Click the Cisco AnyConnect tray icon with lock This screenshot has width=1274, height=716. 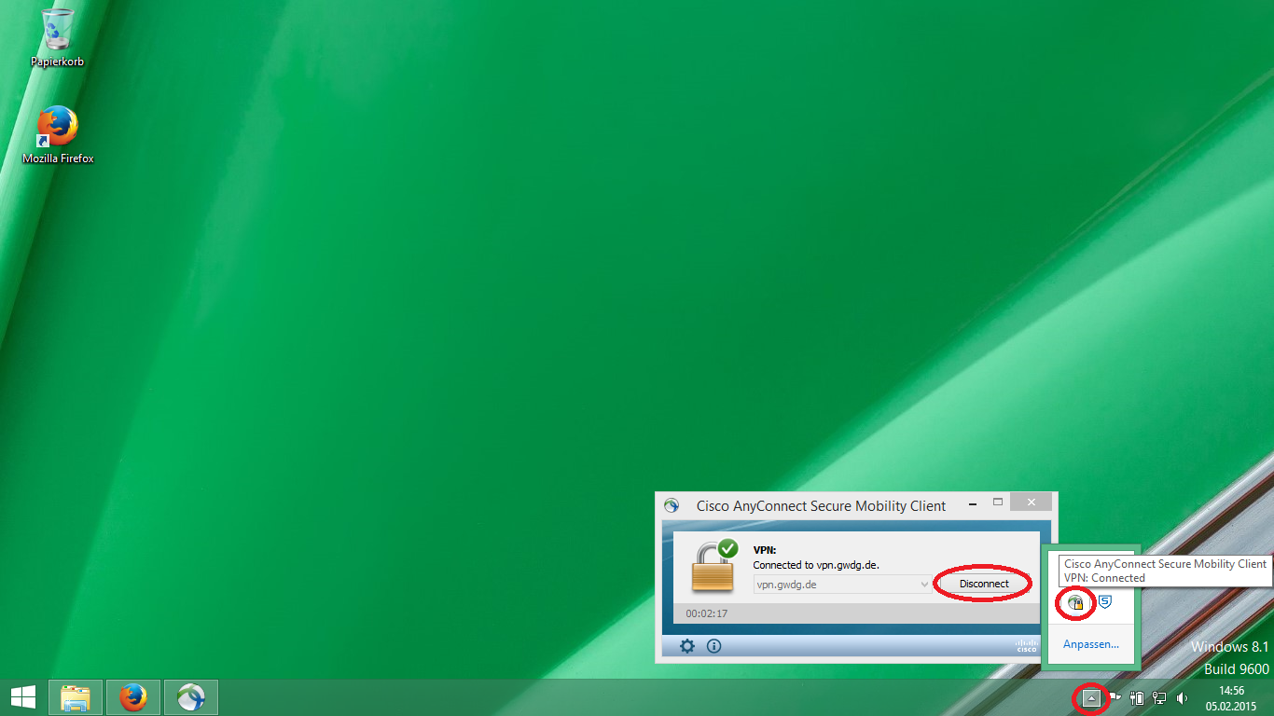click(x=1075, y=603)
